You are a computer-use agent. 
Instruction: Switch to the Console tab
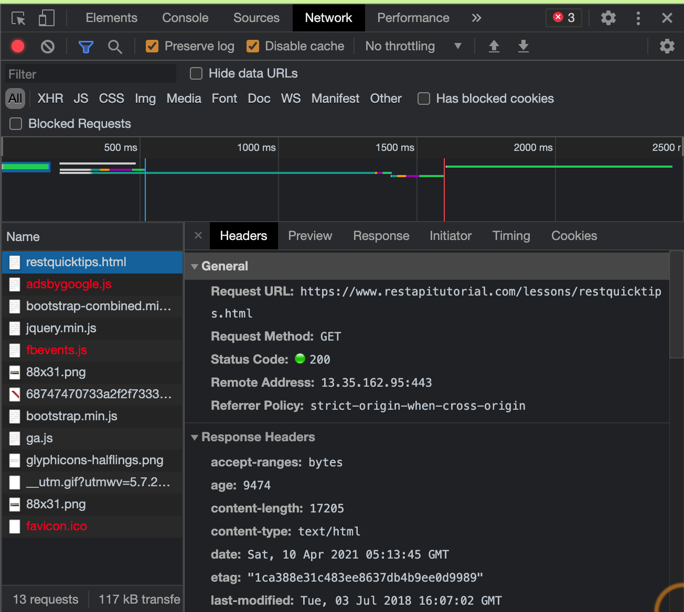(x=185, y=18)
